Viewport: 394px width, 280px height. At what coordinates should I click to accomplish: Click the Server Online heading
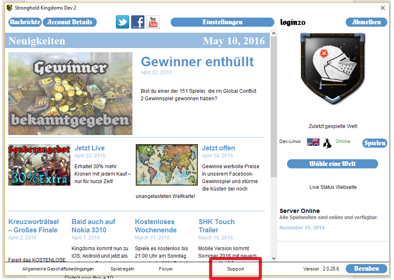300,211
